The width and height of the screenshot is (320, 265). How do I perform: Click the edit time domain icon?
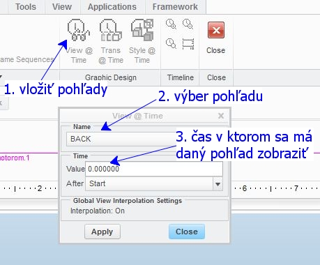coord(188,44)
